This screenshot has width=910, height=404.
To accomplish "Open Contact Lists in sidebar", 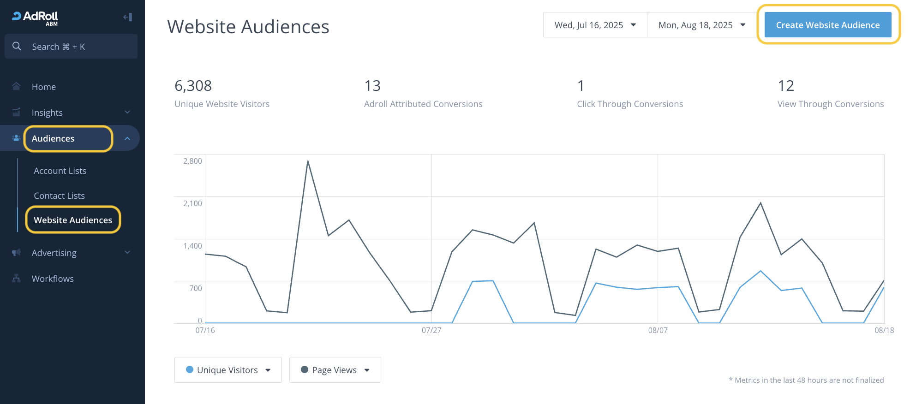I will [x=59, y=196].
